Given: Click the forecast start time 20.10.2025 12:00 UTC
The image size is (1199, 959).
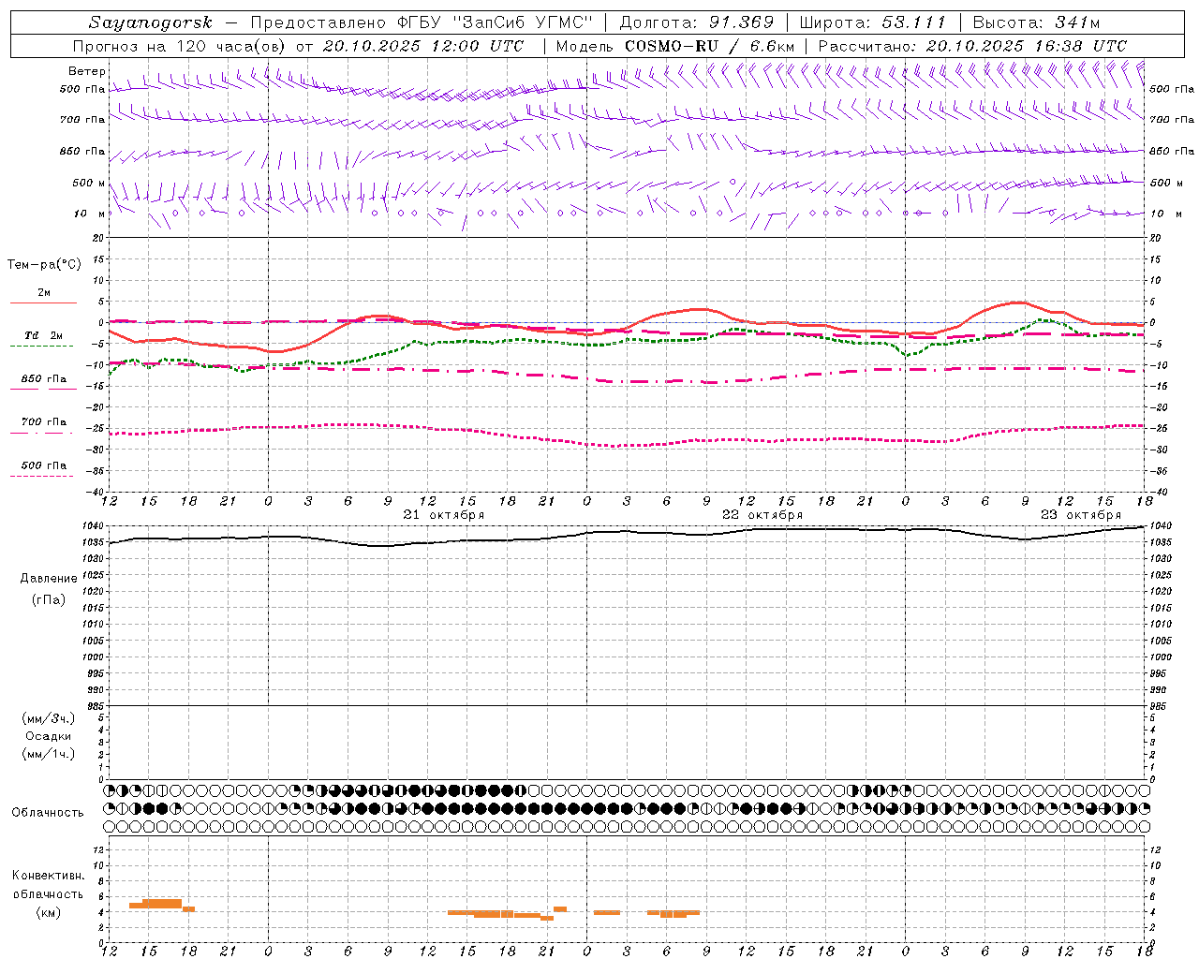Looking at the screenshot, I should click(x=423, y=46).
